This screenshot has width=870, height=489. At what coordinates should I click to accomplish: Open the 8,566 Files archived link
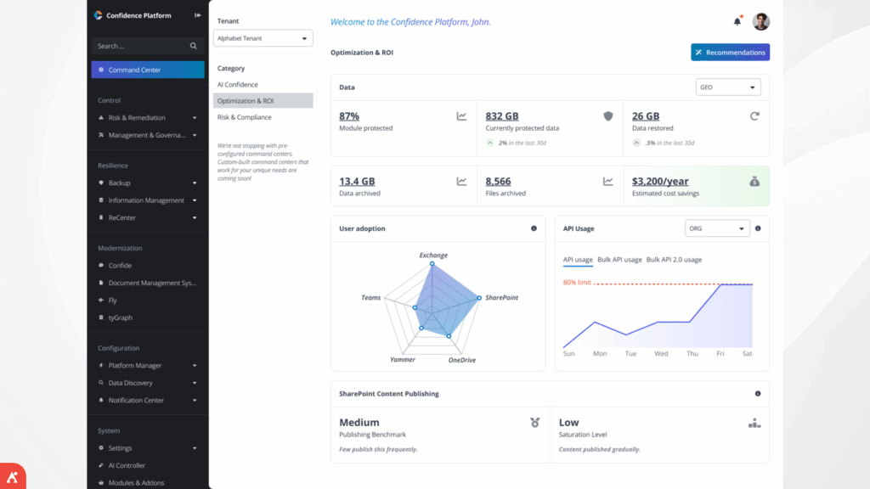[498, 182]
